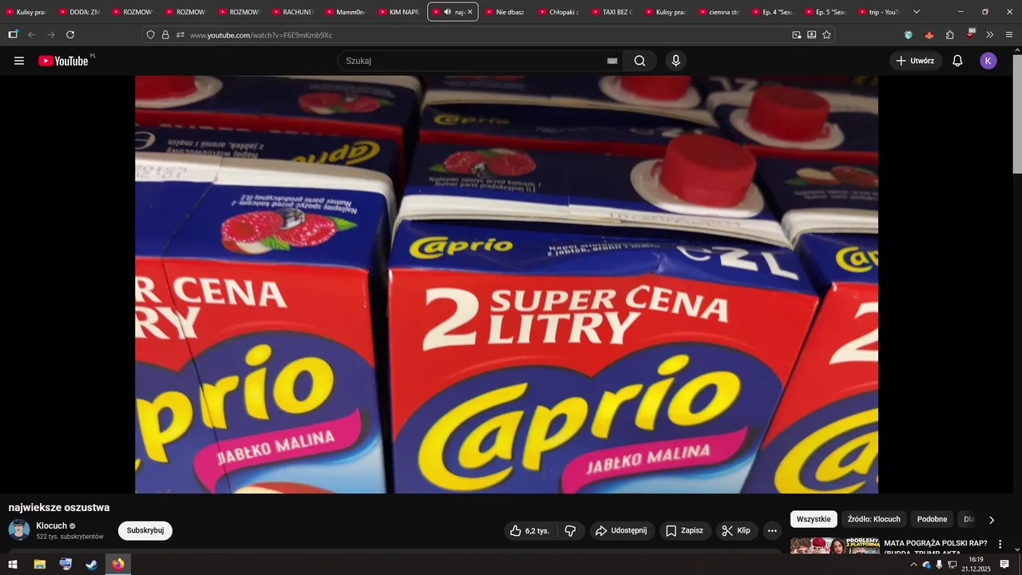Open Firefox taskbar icon
Screen dimensions: 1022x575
click(118, 565)
